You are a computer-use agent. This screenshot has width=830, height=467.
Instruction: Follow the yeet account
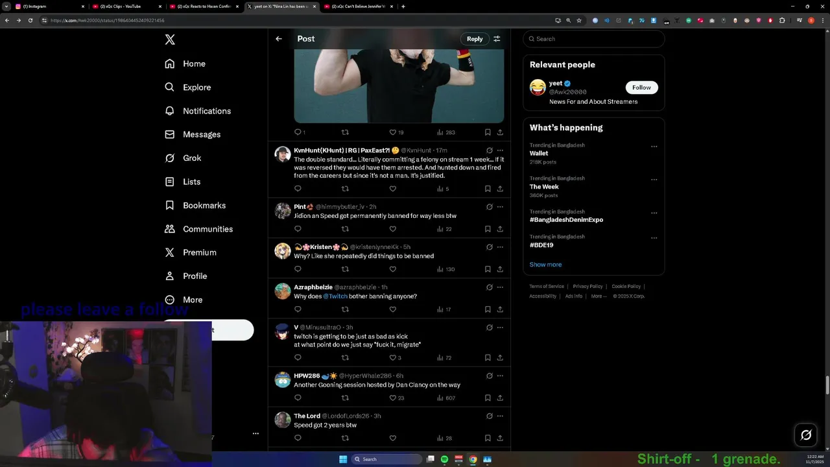(x=641, y=88)
